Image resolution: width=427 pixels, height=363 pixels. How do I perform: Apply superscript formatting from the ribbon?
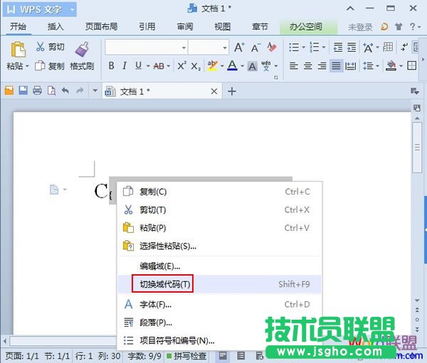[x=181, y=66]
